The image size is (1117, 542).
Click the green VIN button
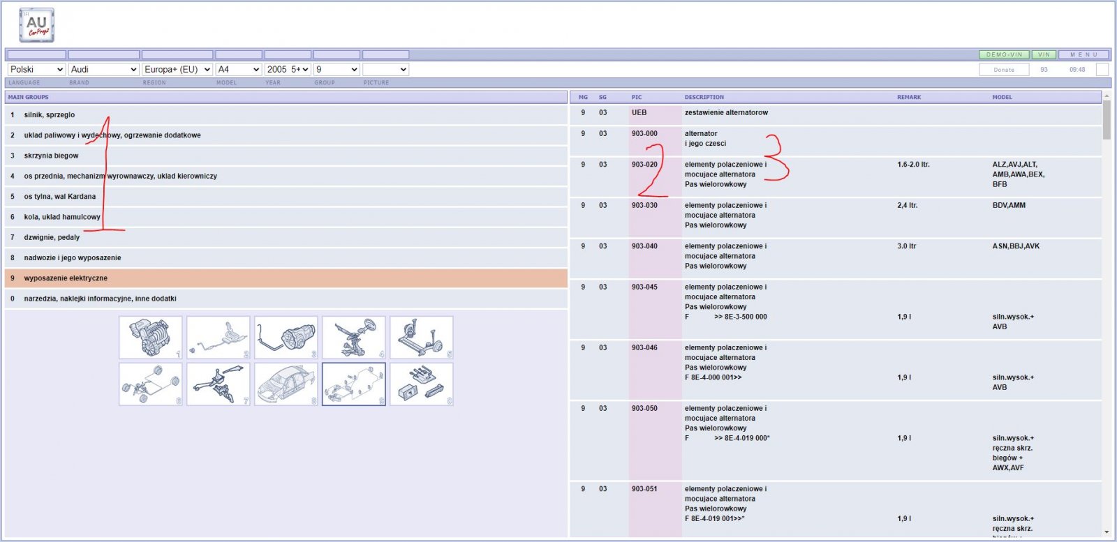1044,54
